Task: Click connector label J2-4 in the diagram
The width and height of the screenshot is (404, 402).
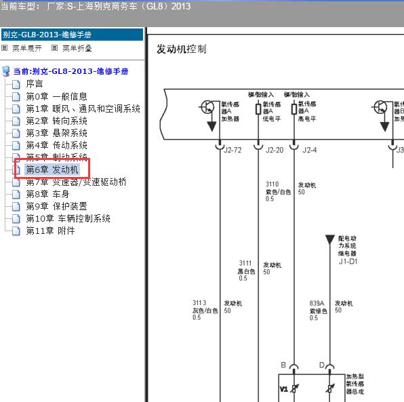Action: 310,150
